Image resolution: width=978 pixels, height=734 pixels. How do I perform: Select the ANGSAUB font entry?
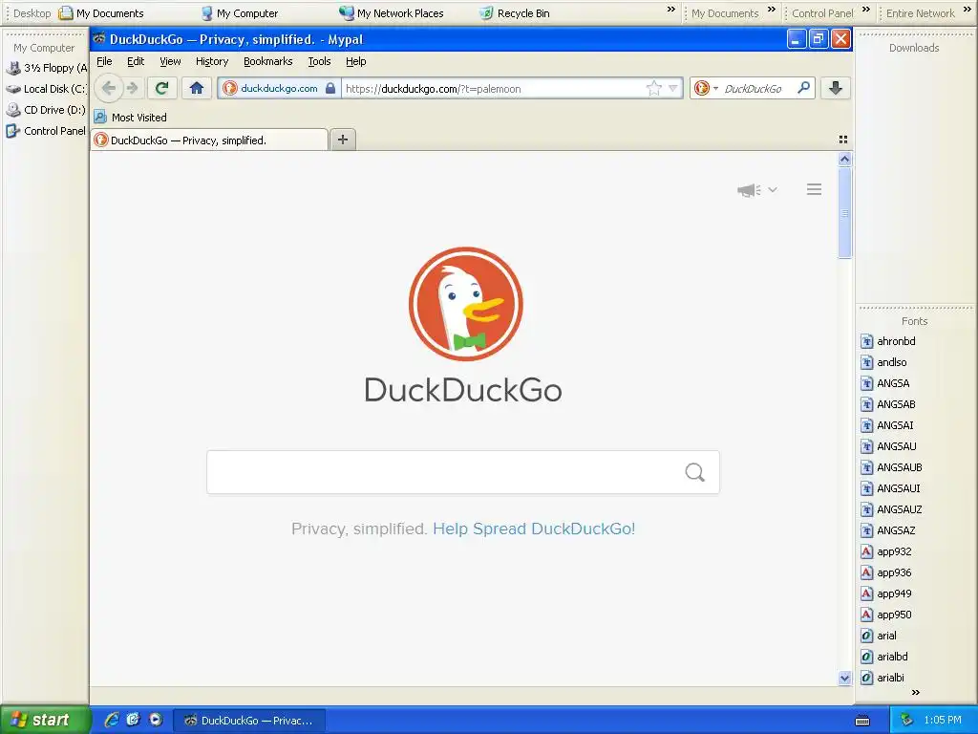pyautogui.click(x=891, y=466)
